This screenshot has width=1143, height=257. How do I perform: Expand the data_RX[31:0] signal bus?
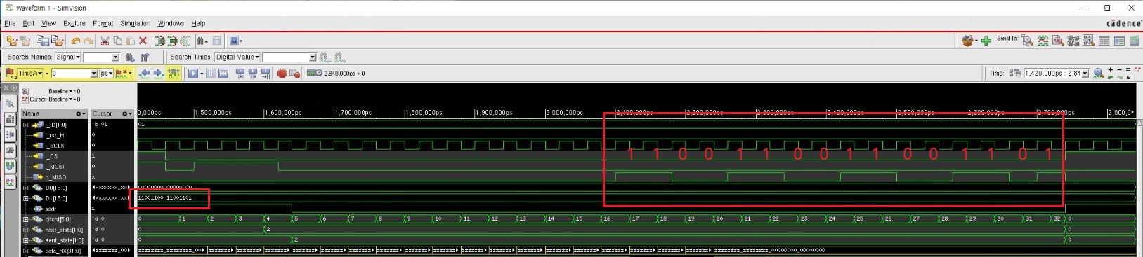pyautogui.click(x=26, y=251)
